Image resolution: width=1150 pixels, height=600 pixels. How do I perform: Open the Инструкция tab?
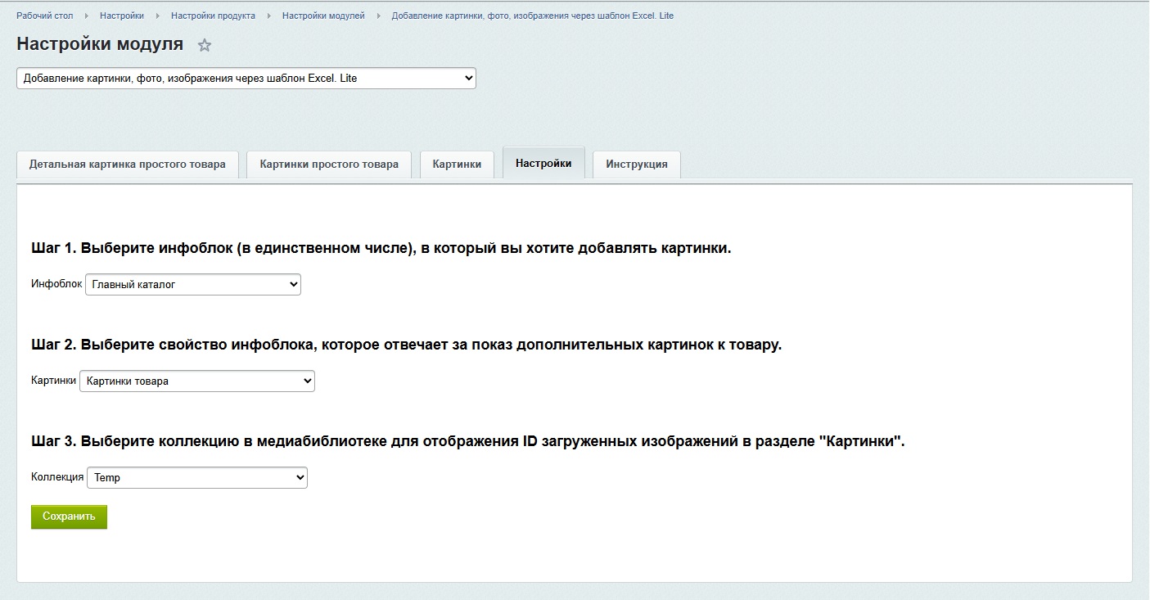(x=636, y=165)
